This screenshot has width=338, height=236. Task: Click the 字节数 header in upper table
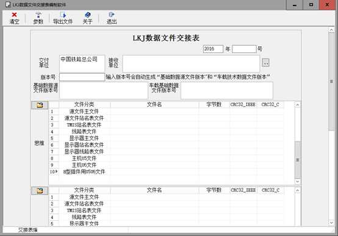214,104
